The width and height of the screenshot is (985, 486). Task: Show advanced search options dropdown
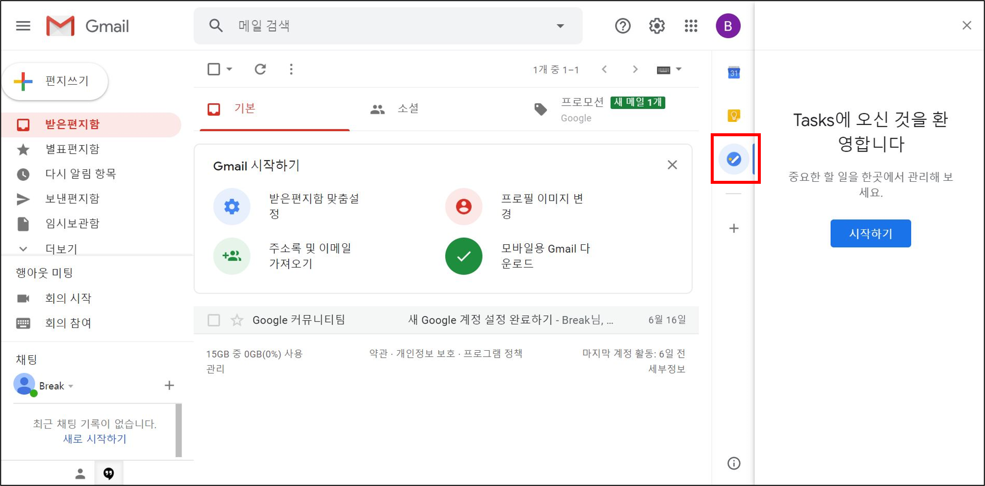[560, 26]
